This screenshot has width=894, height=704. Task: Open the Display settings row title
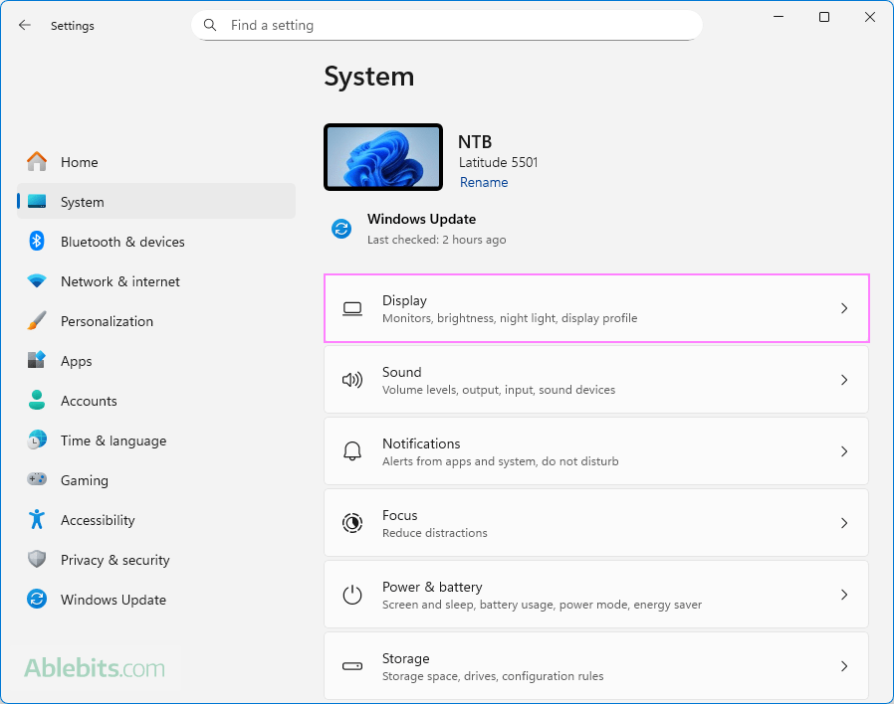tap(404, 300)
